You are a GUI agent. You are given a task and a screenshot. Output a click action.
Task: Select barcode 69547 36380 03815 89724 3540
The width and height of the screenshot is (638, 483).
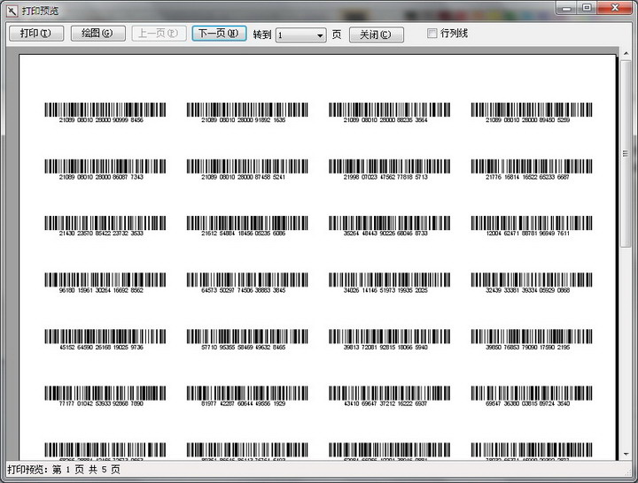tap(532, 396)
